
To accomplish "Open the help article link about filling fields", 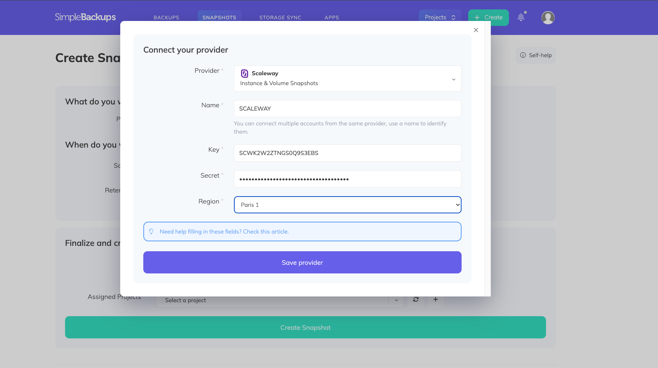I will (x=224, y=231).
